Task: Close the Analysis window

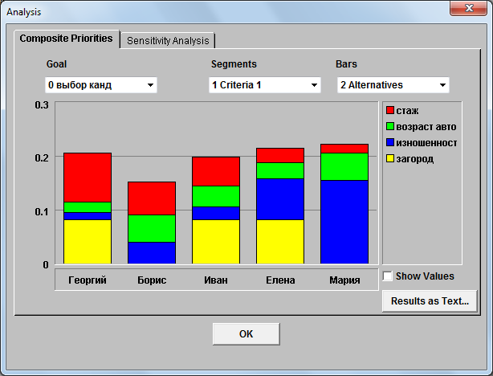Action: 468,7
